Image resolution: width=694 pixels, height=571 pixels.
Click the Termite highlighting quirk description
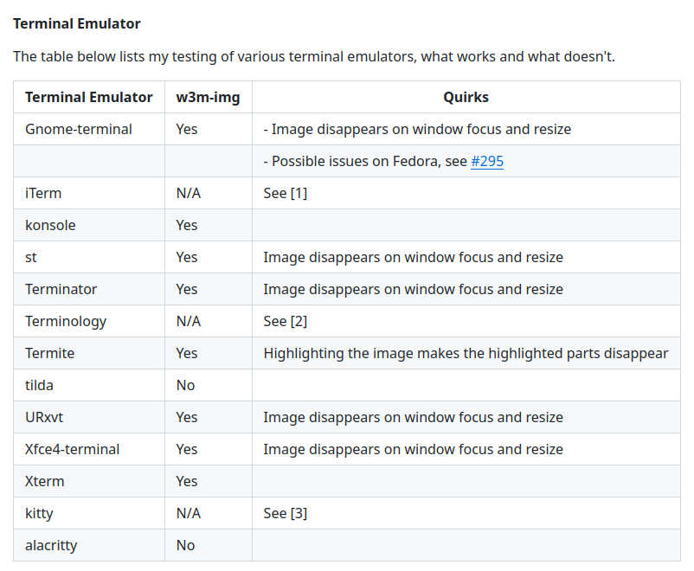pos(466,354)
